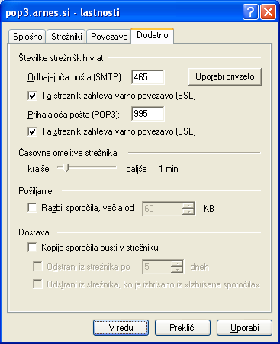Uncheck SSL for outgoing SMTP server

pos(32,96)
